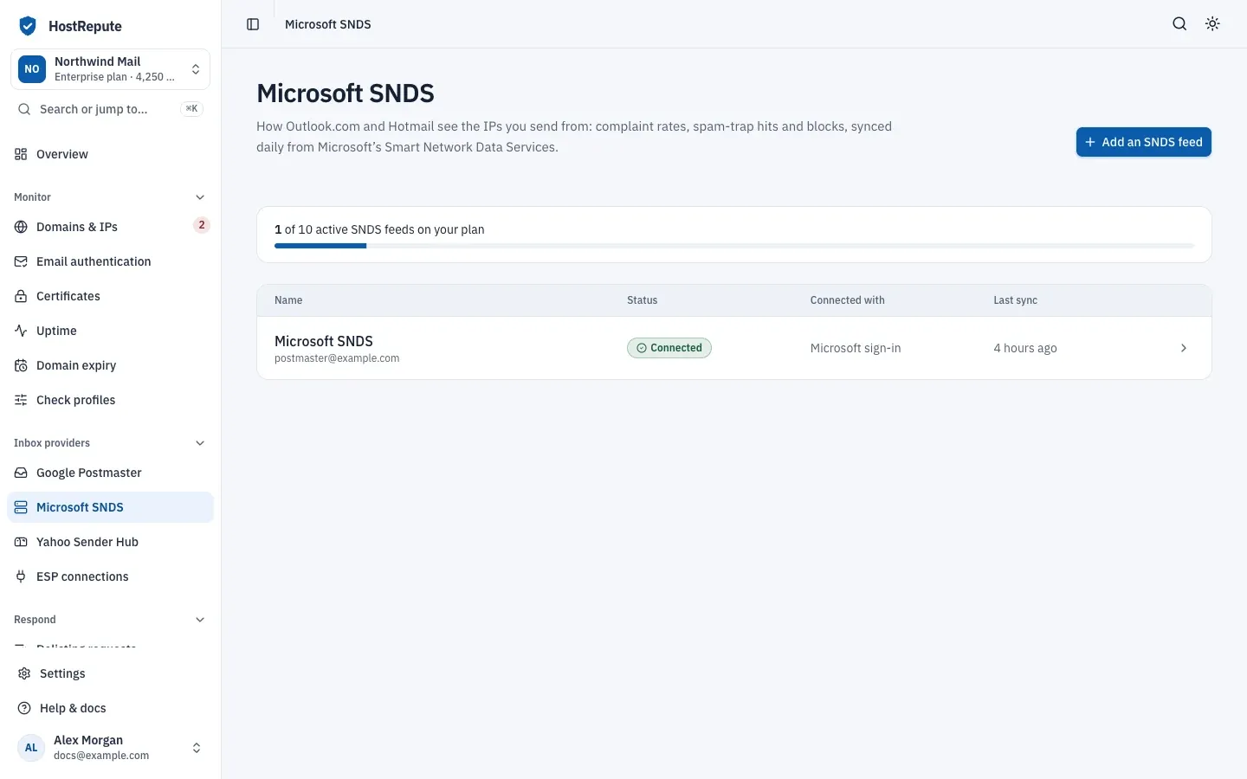The height and width of the screenshot is (779, 1247).
Task: Open Google Postmaster
Action: tap(110, 473)
